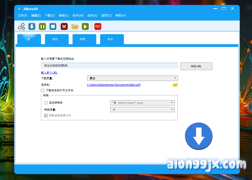Image resolution: width=252 pixels, height=180 pixels.
Task: Open the output folder from the toolbar
Action: (75, 26)
